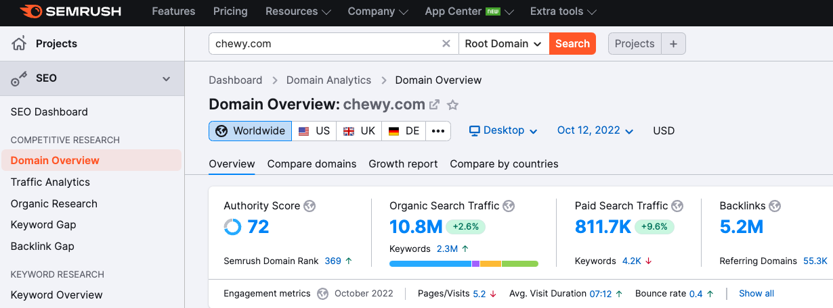Show more country databases
The width and height of the screenshot is (833, 308).
[x=438, y=131]
